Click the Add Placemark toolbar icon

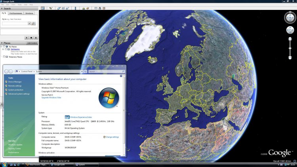coord(51,8)
